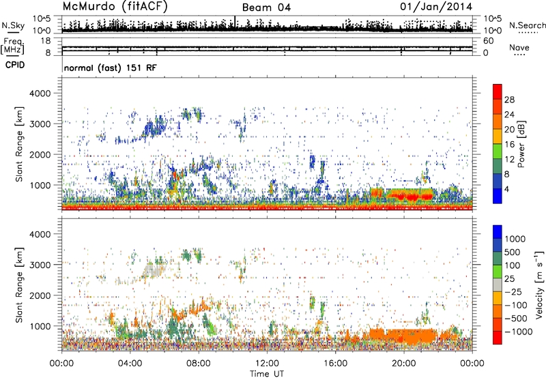546x378 pixels.
Task: Click the Slant Range label of the power panel
Action: coord(19,144)
